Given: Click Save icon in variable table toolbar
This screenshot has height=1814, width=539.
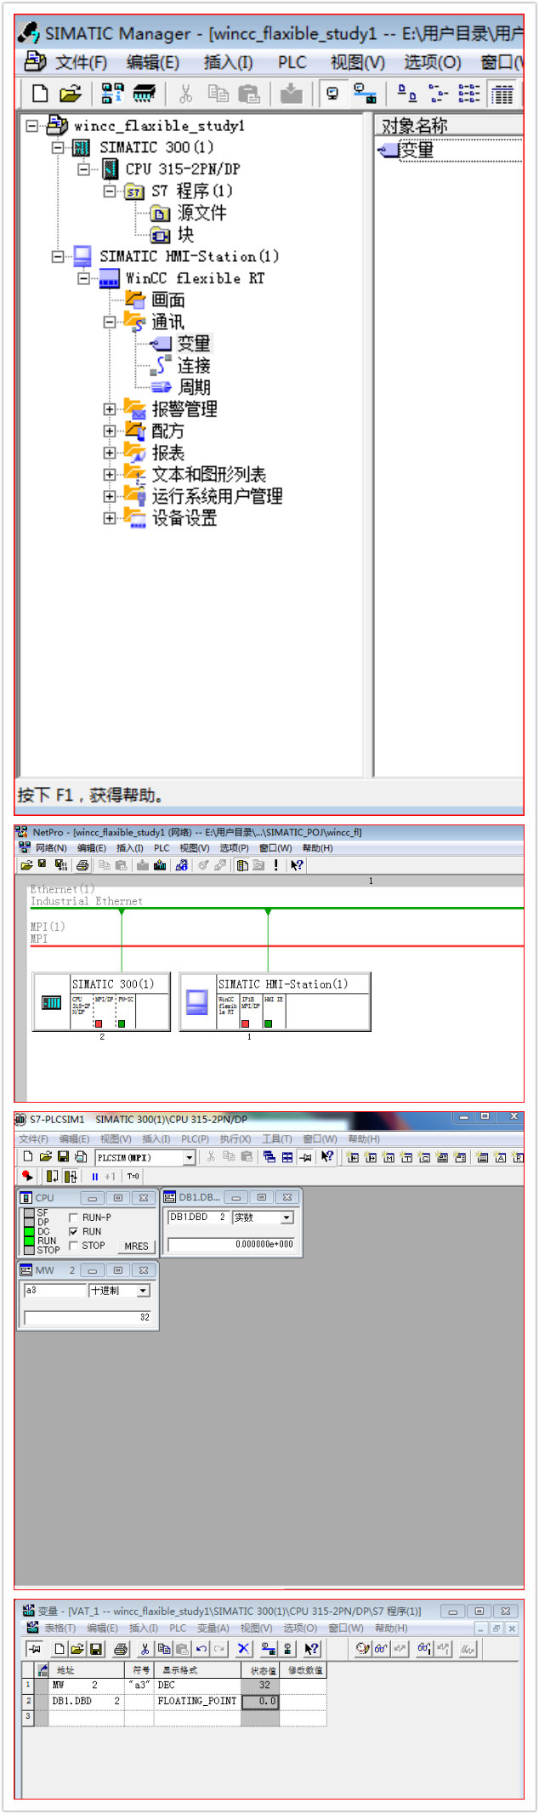Looking at the screenshot, I should (96, 1648).
